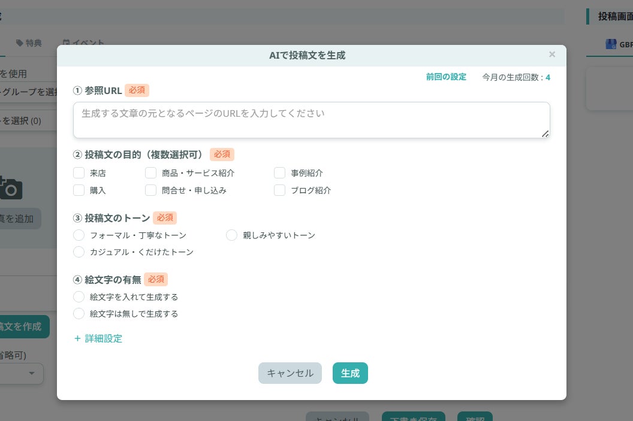Check the 購入 checkbox
Viewport: 633px width, 421px height.
pyautogui.click(x=79, y=190)
